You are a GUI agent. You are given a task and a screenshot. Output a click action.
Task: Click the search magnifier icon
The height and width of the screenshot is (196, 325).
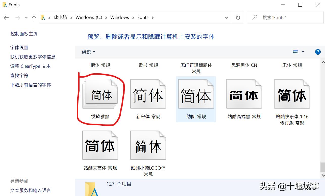255,17
